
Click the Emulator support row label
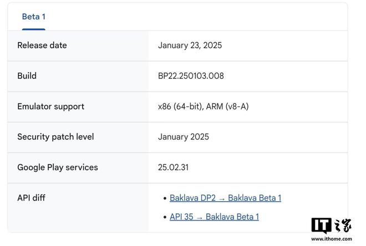coord(50,106)
